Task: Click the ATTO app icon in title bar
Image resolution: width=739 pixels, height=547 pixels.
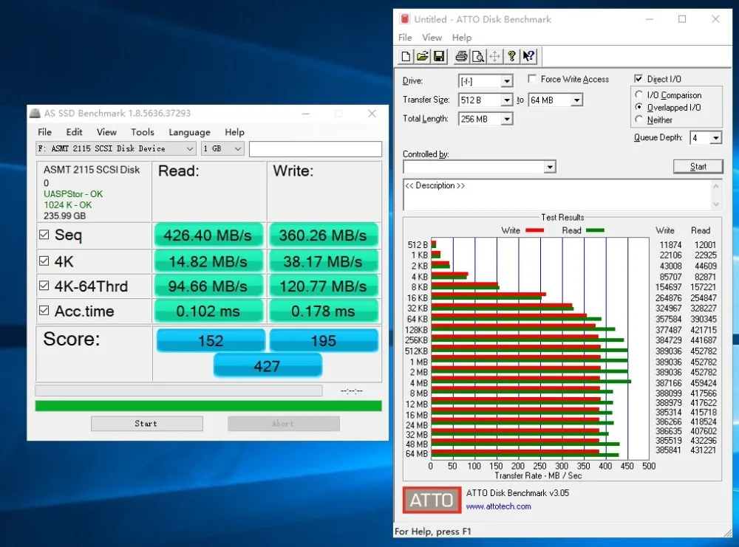Action: point(405,19)
